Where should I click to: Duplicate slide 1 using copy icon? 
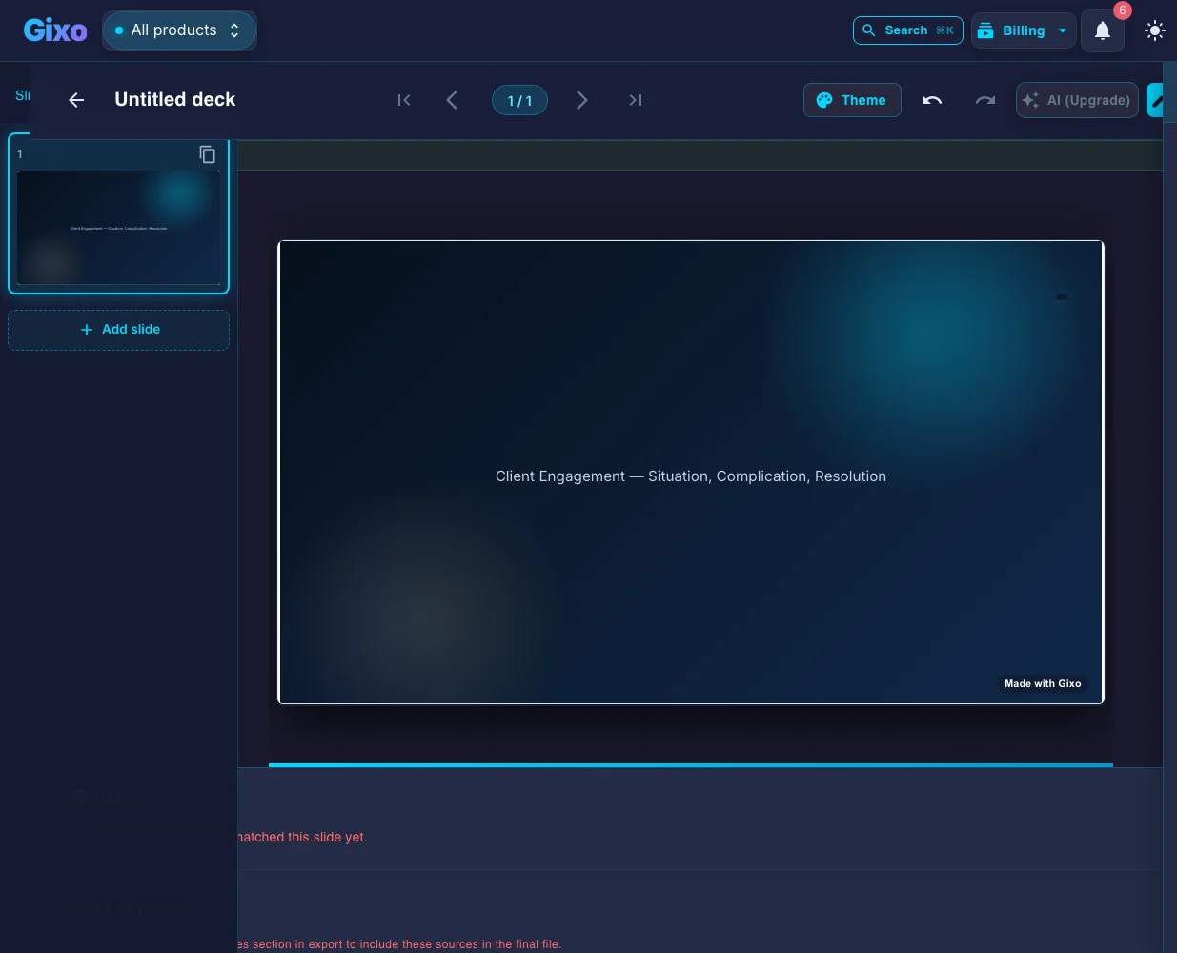click(x=207, y=154)
